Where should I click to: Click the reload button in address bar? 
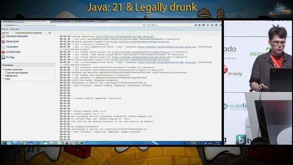click(x=148, y=25)
